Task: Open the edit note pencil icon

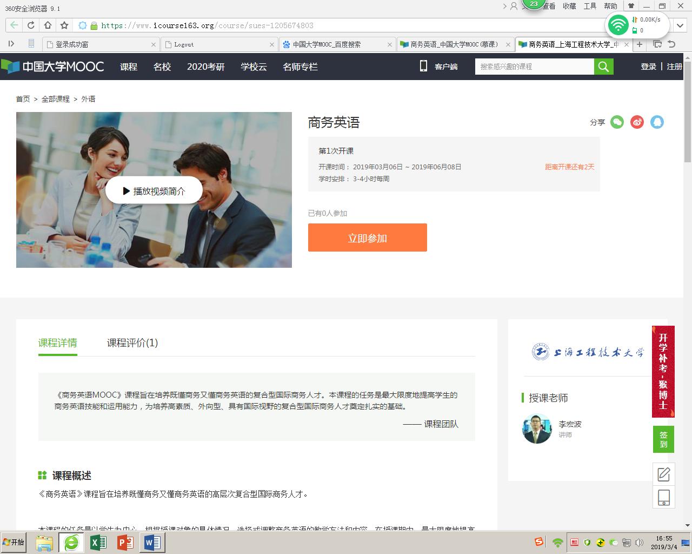Action: point(663,474)
